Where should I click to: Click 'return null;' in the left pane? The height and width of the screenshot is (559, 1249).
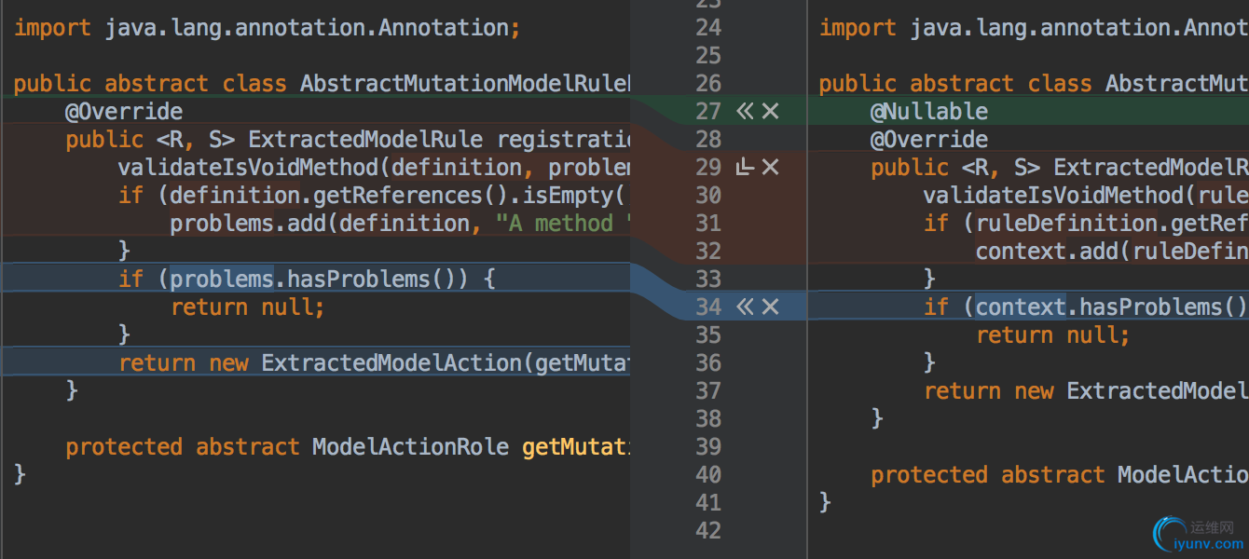pos(247,307)
